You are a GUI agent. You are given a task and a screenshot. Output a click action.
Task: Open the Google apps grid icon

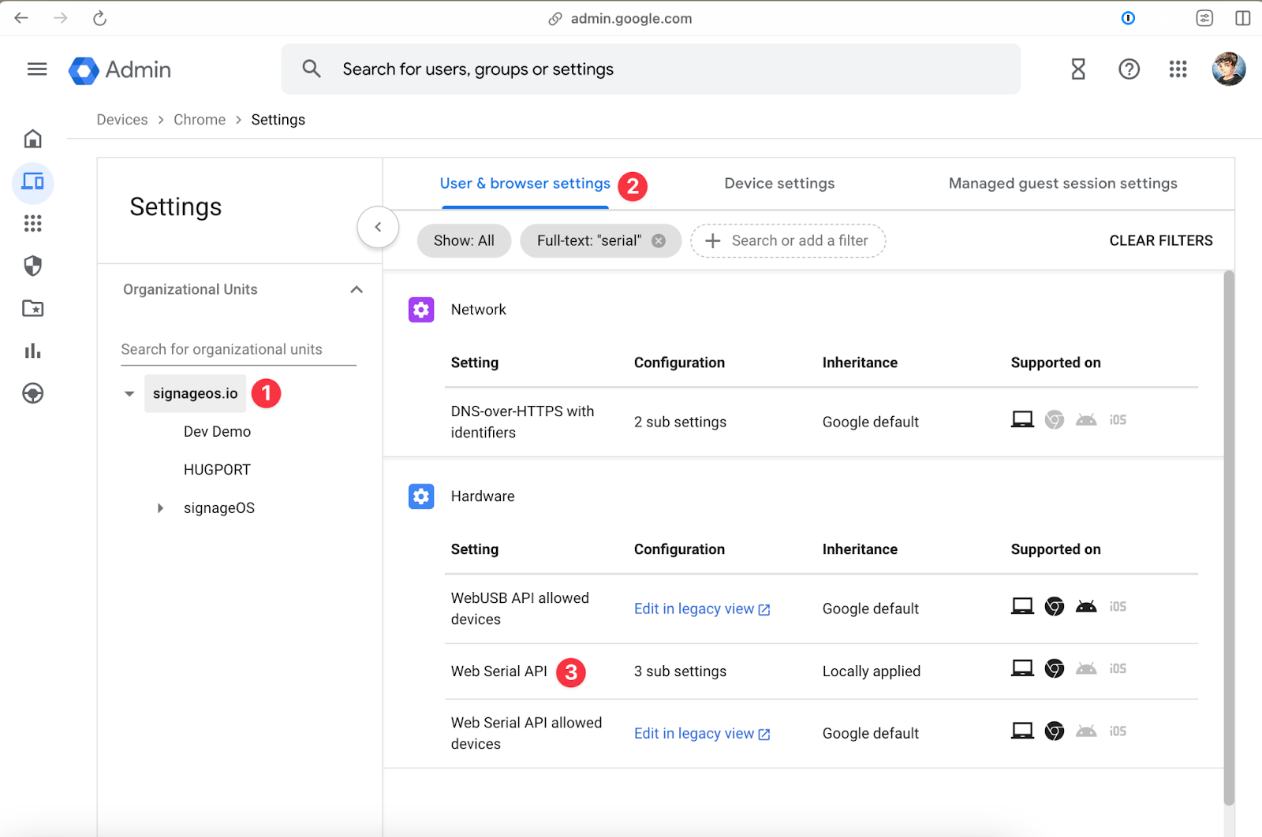[1178, 69]
